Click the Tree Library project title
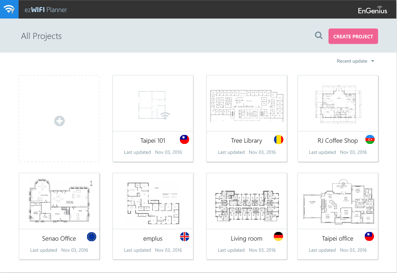This screenshot has height=273, width=397. (x=246, y=141)
